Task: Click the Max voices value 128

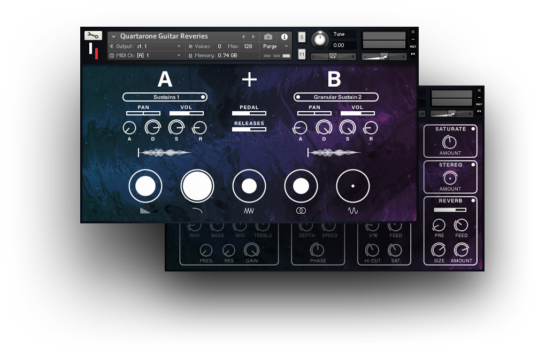Action: click(248, 46)
